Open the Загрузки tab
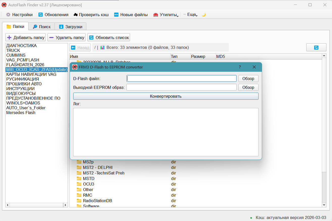The height and width of the screenshot is (221, 332). [71, 26]
